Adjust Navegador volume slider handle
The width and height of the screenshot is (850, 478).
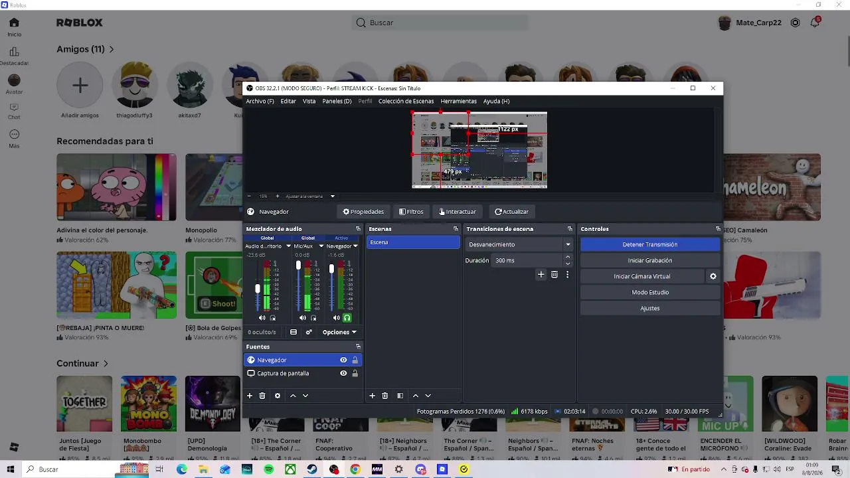point(331,269)
